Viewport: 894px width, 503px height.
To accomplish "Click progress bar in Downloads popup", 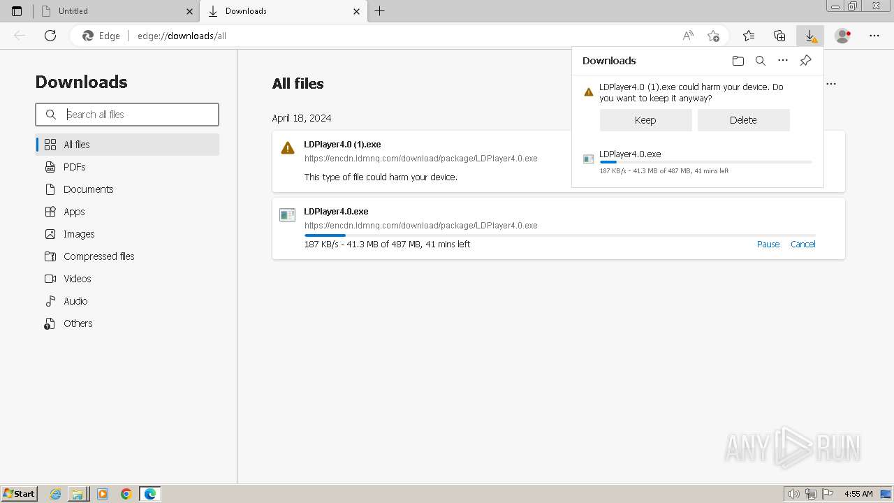I will pos(705,162).
